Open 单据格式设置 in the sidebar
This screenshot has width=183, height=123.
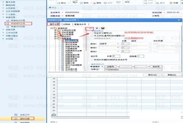18,21
